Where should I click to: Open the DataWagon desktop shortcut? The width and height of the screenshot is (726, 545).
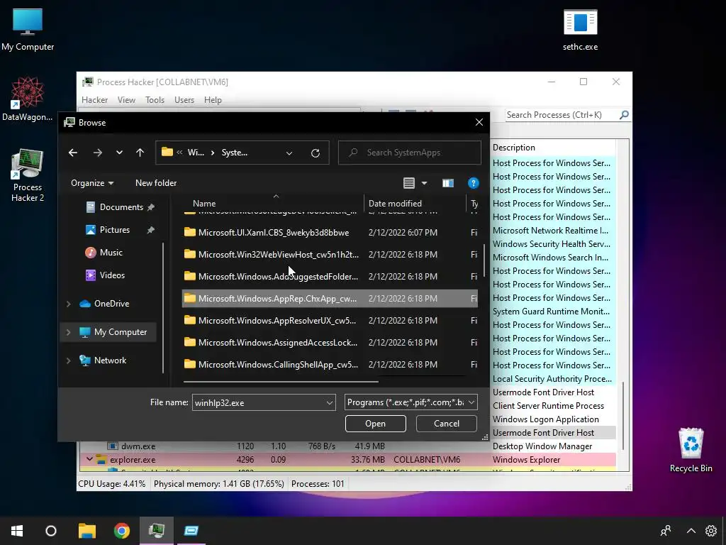coord(28,99)
